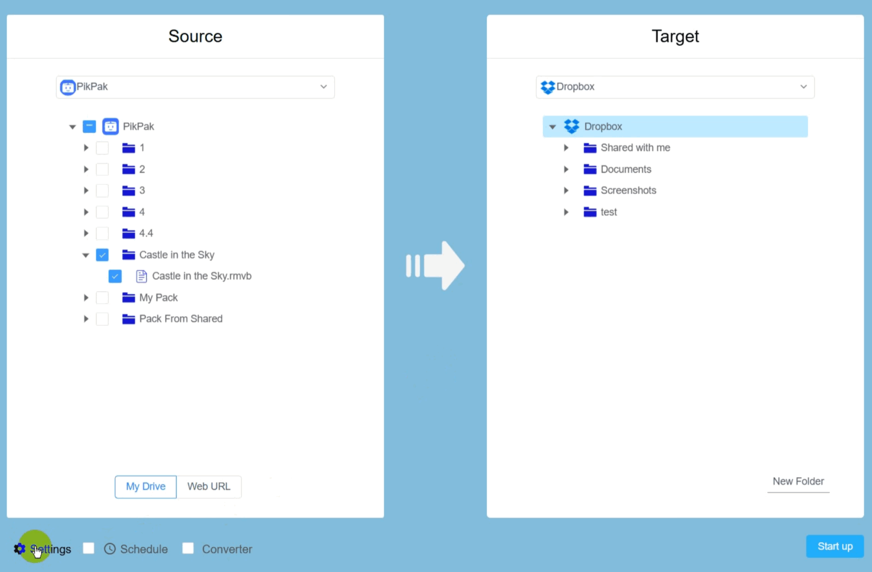Click folder icon for folder 2
This screenshot has width=872, height=572.
[x=129, y=170]
